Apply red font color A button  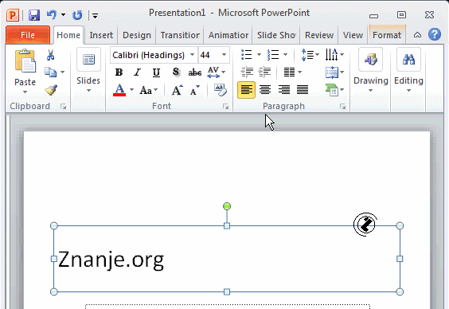[x=119, y=90]
